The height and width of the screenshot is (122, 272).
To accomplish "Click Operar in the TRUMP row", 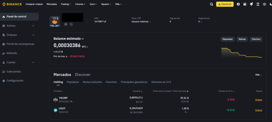I will tap(259, 100).
